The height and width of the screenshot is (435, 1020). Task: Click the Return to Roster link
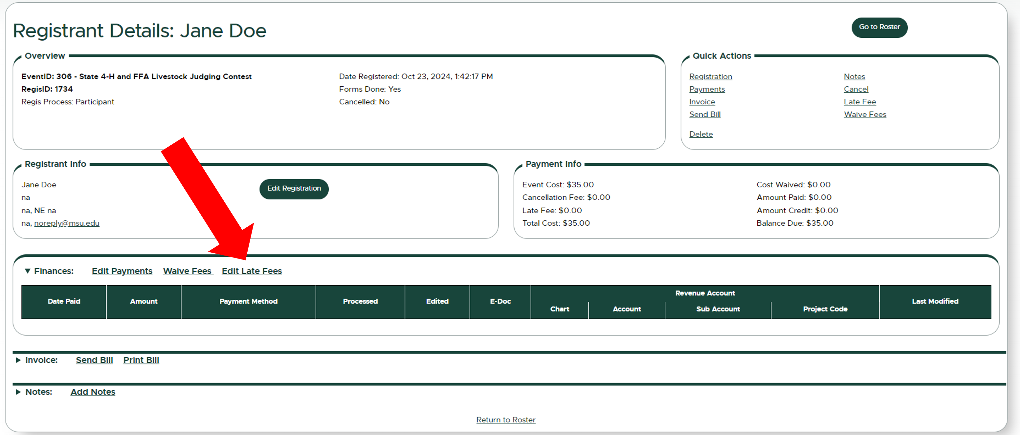tap(506, 420)
